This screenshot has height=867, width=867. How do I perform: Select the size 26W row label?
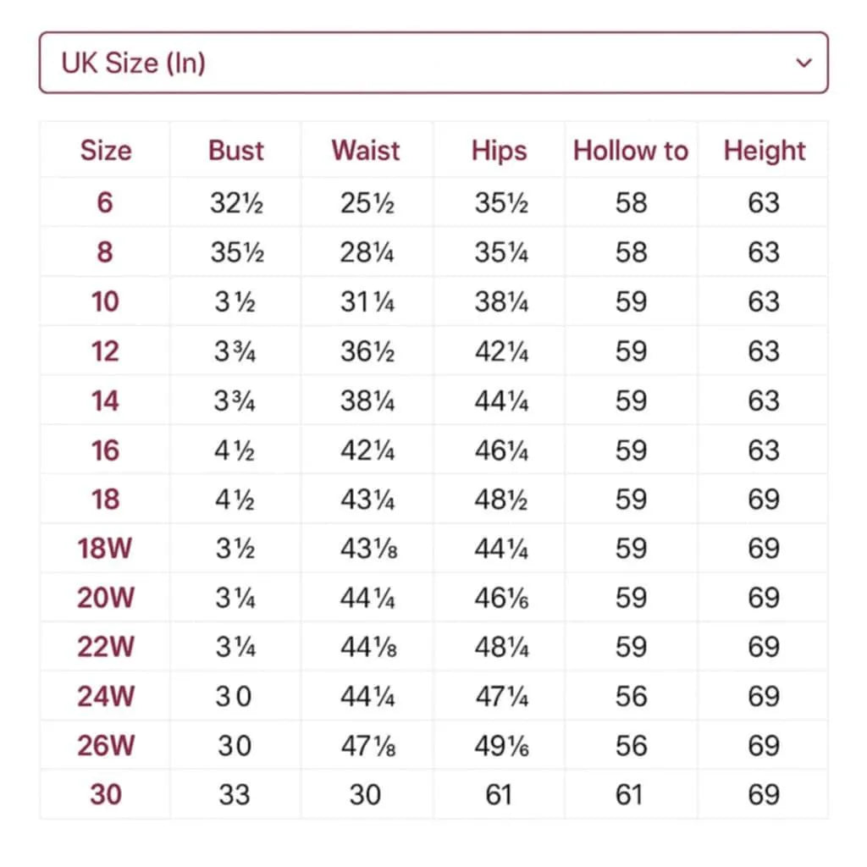click(105, 745)
